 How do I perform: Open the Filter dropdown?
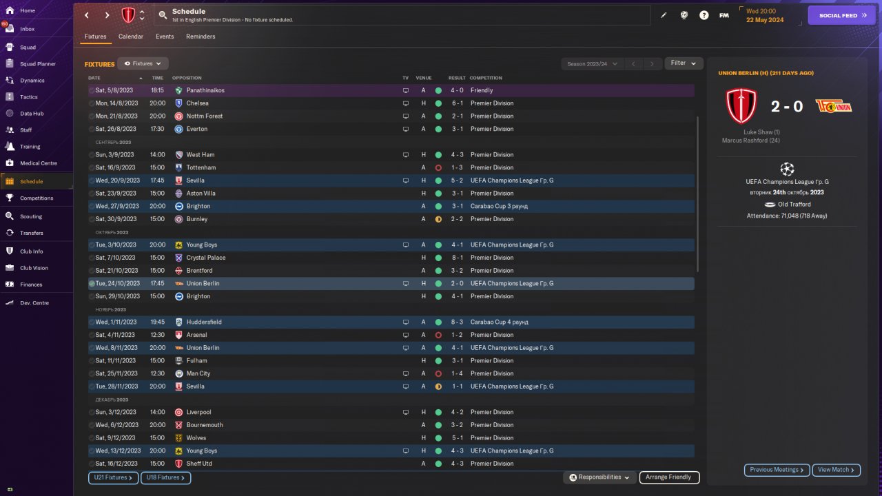684,63
